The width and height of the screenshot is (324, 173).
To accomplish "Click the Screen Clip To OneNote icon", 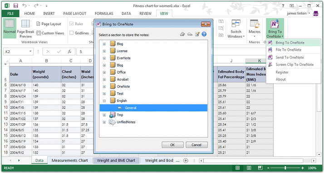I will pyautogui.click(x=270, y=65).
